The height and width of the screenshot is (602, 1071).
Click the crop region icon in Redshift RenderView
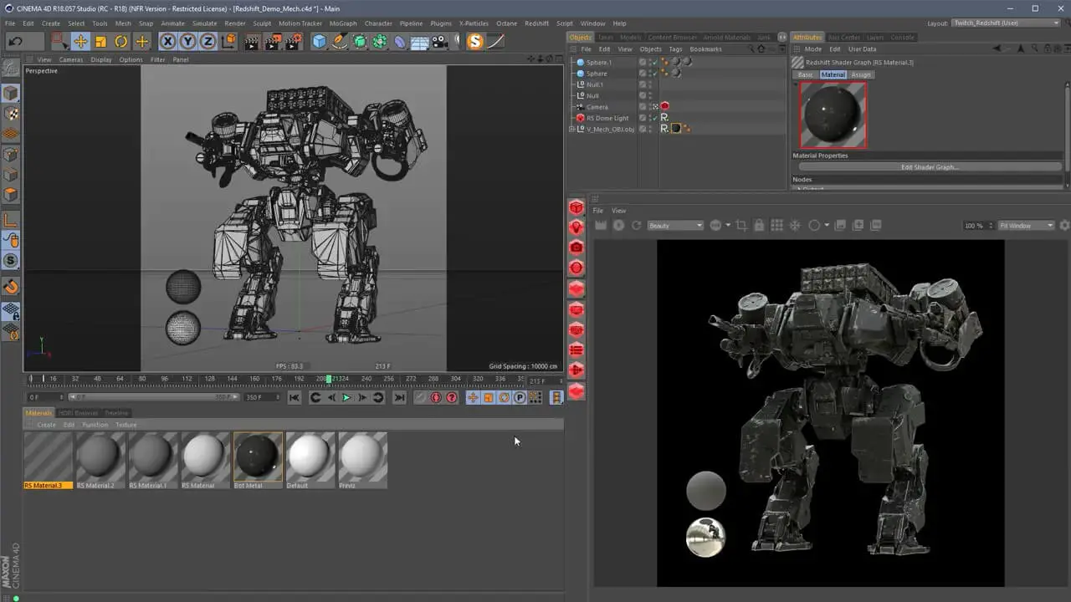pos(740,226)
